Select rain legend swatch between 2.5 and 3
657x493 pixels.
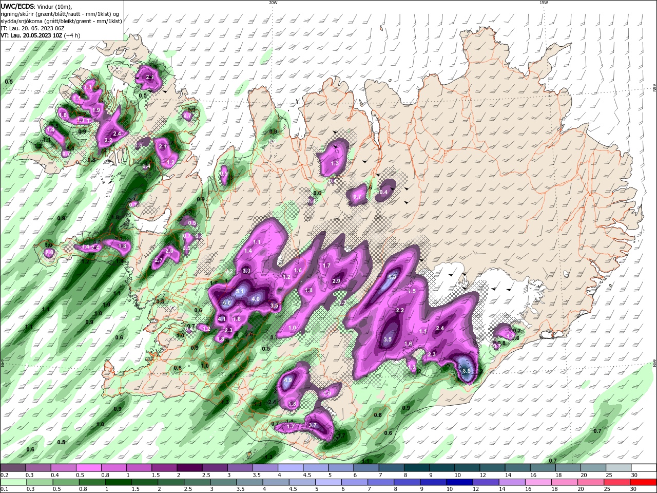pyautogui.click(x=198, y=482)
